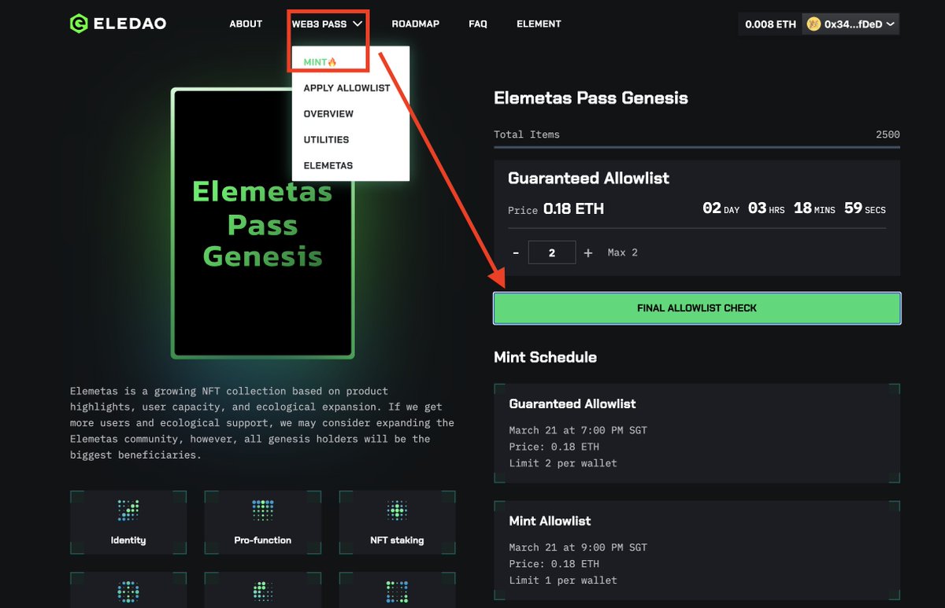The height and width of the screenshot is (608, 945).
Task: Open the ROADMAP menu item
Action: [x=416, y=24]
